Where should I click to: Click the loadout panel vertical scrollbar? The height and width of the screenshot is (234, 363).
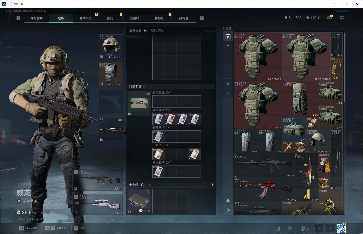pyautogui.click(x=215, y=141)
